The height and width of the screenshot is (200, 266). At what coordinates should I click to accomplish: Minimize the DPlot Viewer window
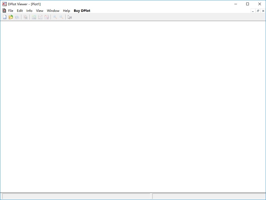tap(236, 4)
